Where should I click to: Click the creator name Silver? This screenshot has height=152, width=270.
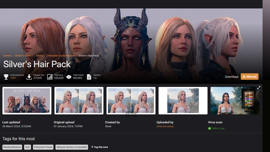[108, 126]
